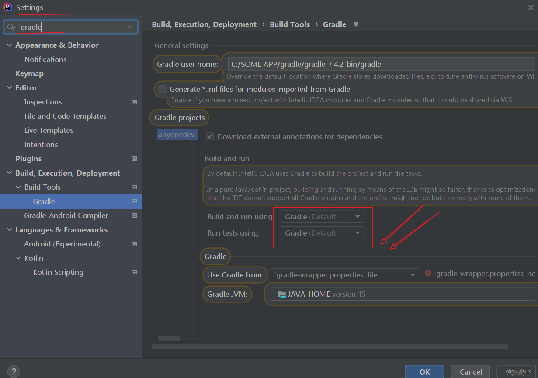Dismiss dialog with Cancel button
Image resolution: width=538 pixels, height=378 pixels.
click(471, 371)
